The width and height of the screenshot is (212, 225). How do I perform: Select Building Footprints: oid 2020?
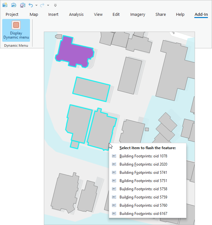[143, 164]
